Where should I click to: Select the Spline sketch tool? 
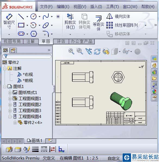tap(46, 17)
